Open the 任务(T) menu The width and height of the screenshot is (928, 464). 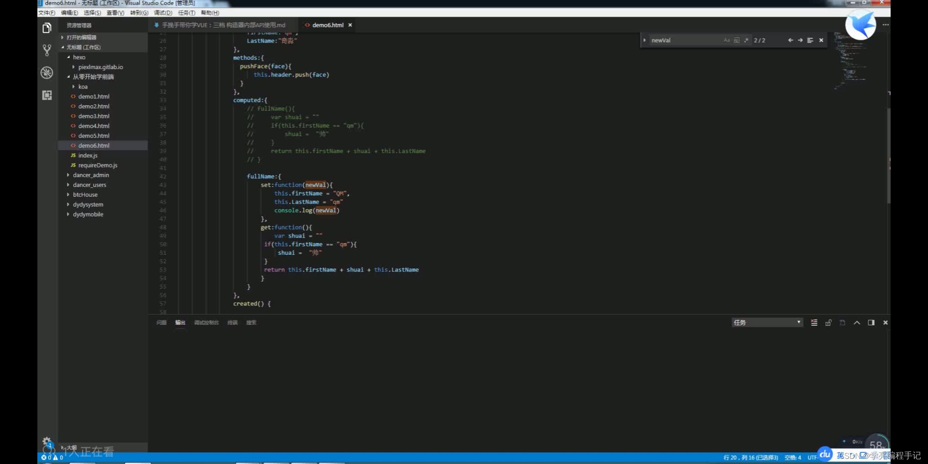tap(186, 13)
